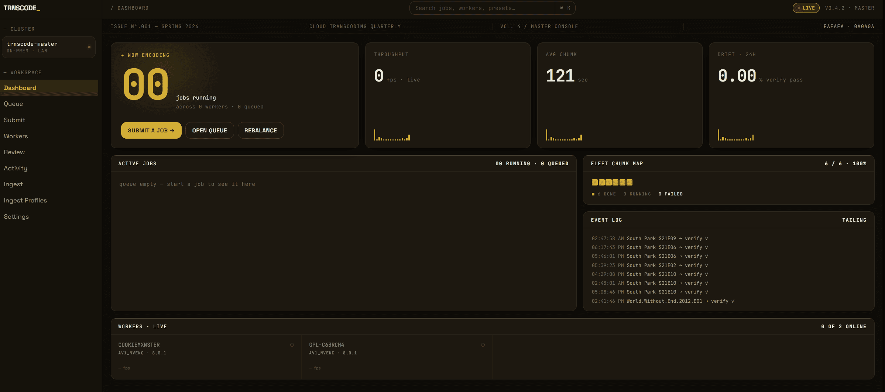This screenshot has width=885, height=392.
Task: Click the V0.4.2 · MASTER version label
Action: 850,8
